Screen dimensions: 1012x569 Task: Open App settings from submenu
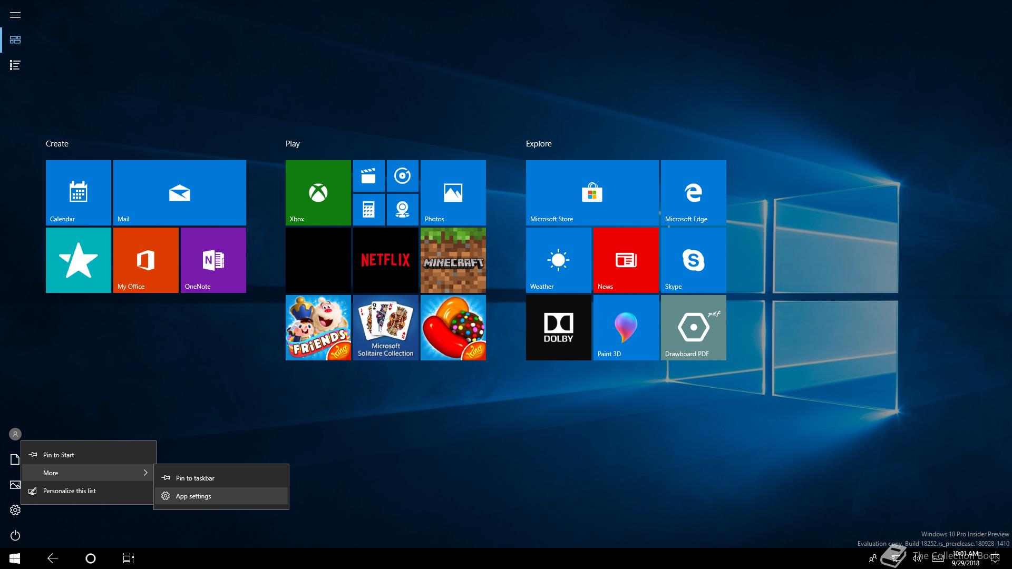coord(221,496)
